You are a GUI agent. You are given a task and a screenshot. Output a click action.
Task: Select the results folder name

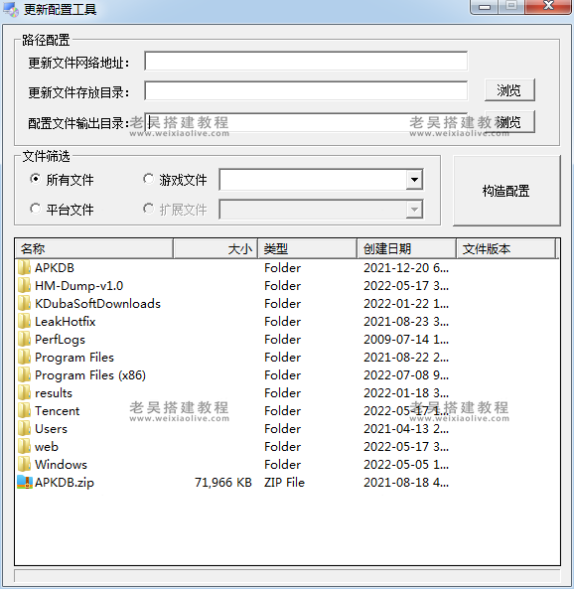(x=54, y=393)
